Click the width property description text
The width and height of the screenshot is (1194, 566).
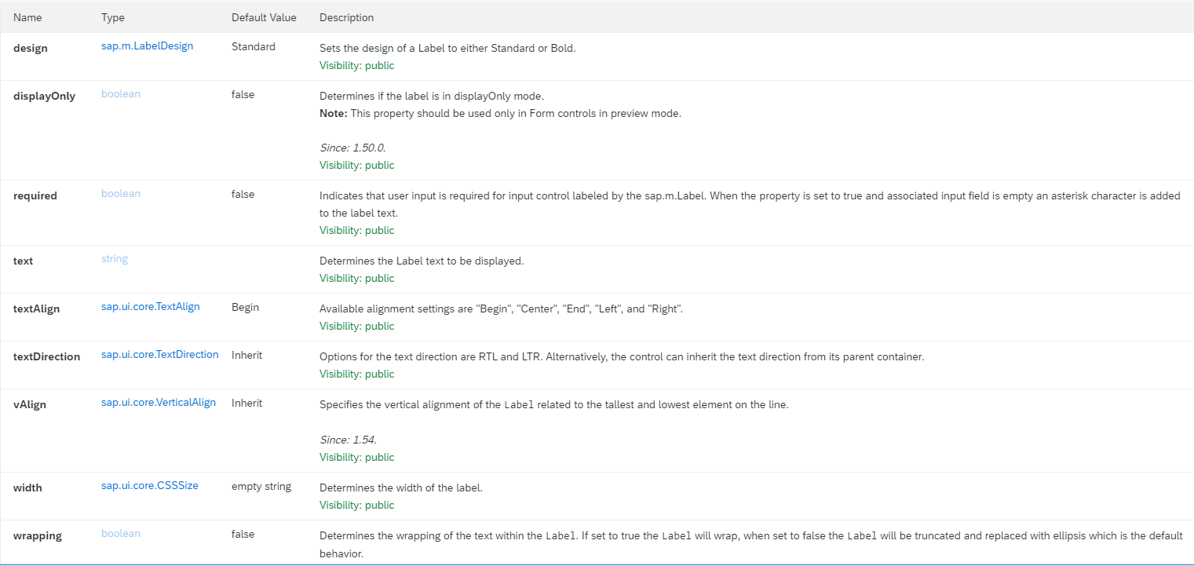(x=401, y=487)
